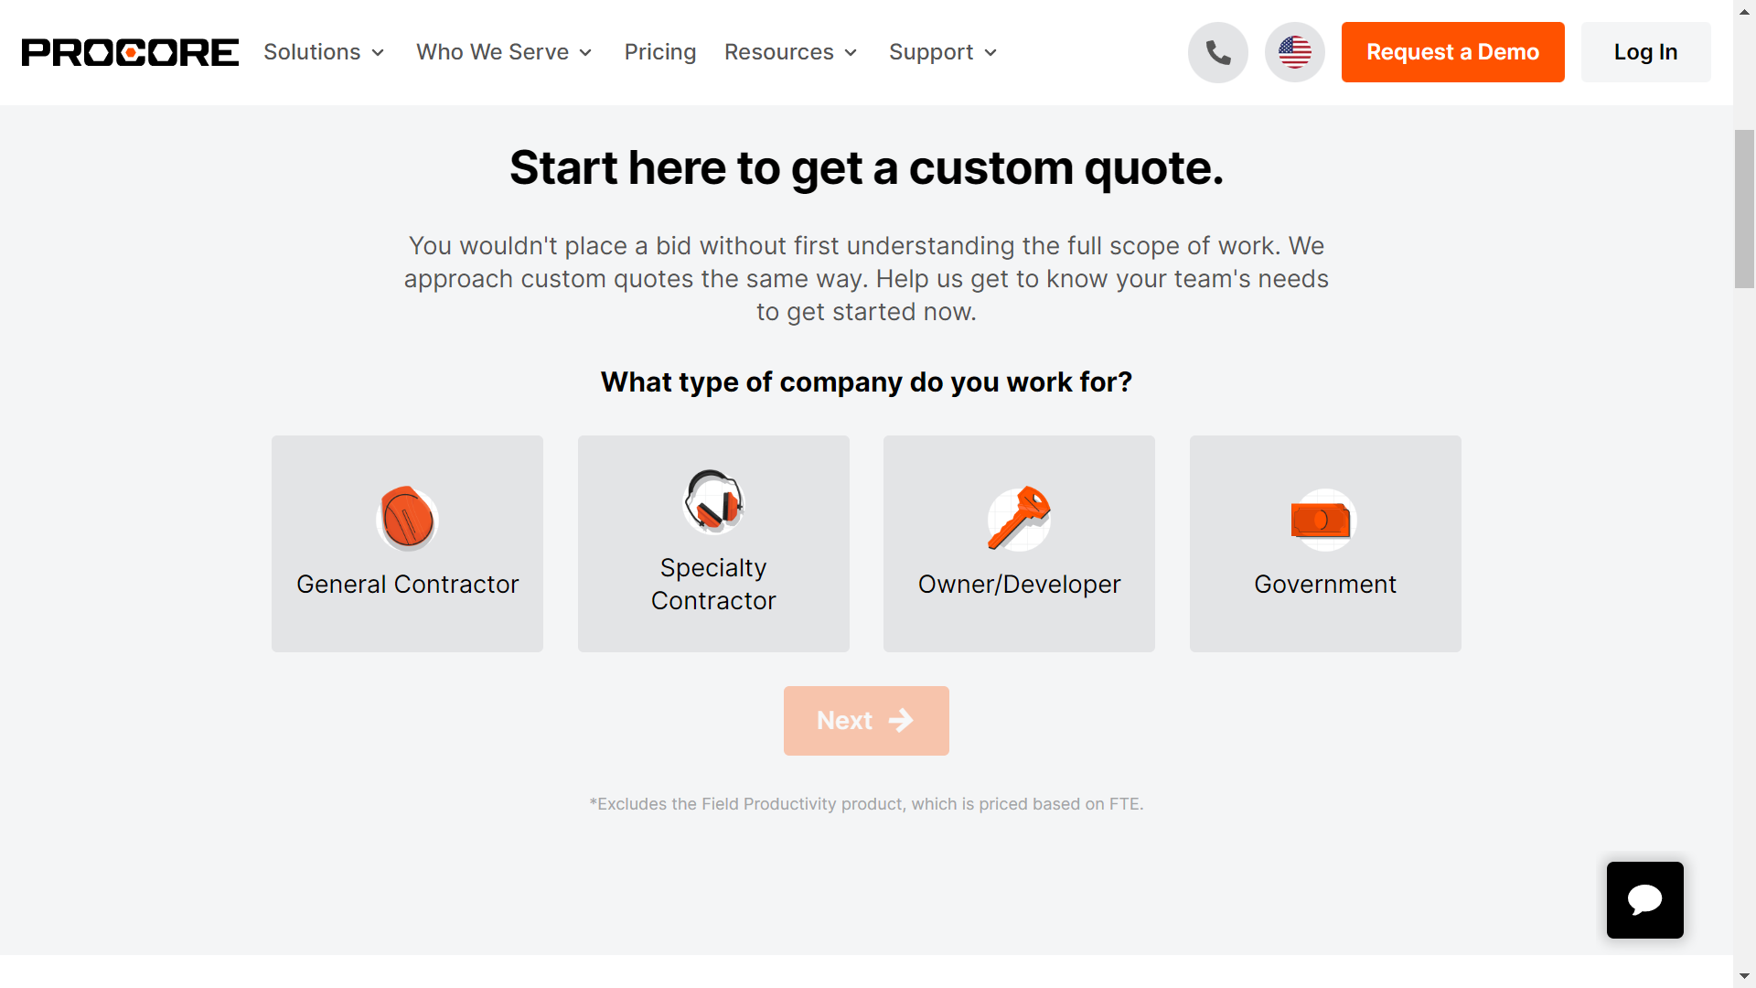This screenshot has height=988, width=1756.
Task: Click the phone contact icon
Action: (x=1218, y=52)
